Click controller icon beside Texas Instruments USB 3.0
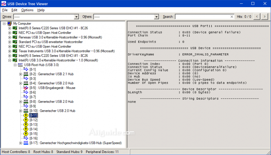This screenshot has width=271, height=155. (x=15, y=51)
